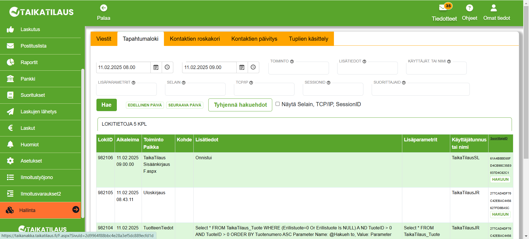Click help icon next to SUORITTAJAID
529x239 pixels.
pos(404,83)
